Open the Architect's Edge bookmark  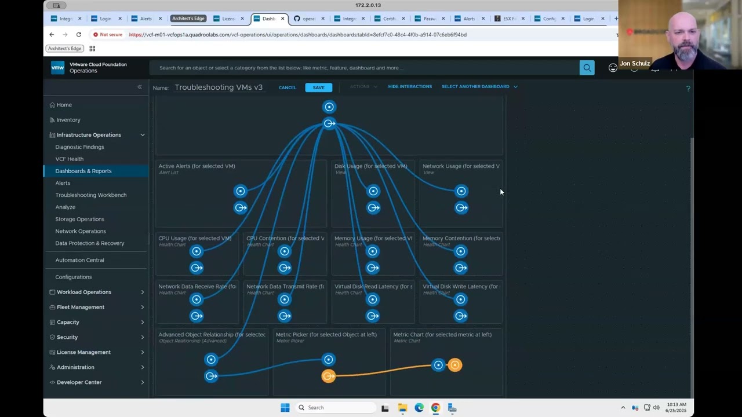[64, 49]
